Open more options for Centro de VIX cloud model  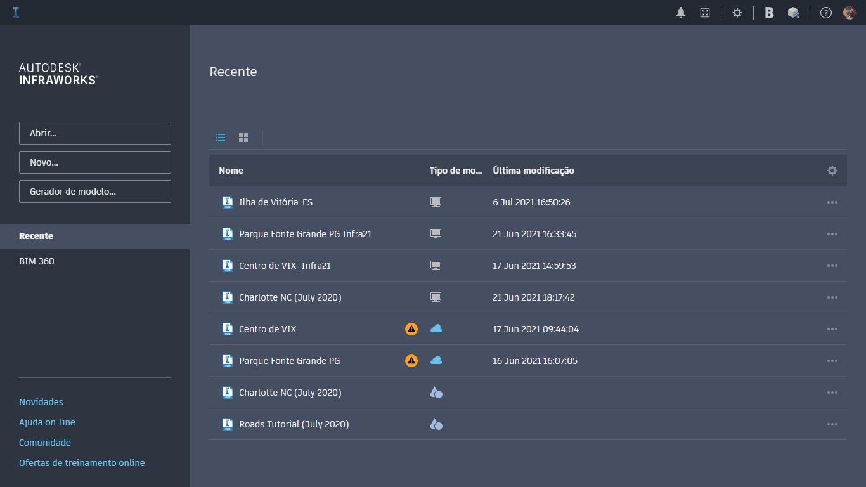[832, 329]
